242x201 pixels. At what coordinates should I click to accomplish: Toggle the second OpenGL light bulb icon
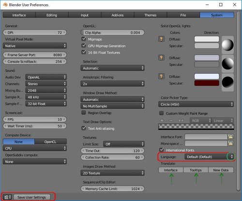pos(161,58)
